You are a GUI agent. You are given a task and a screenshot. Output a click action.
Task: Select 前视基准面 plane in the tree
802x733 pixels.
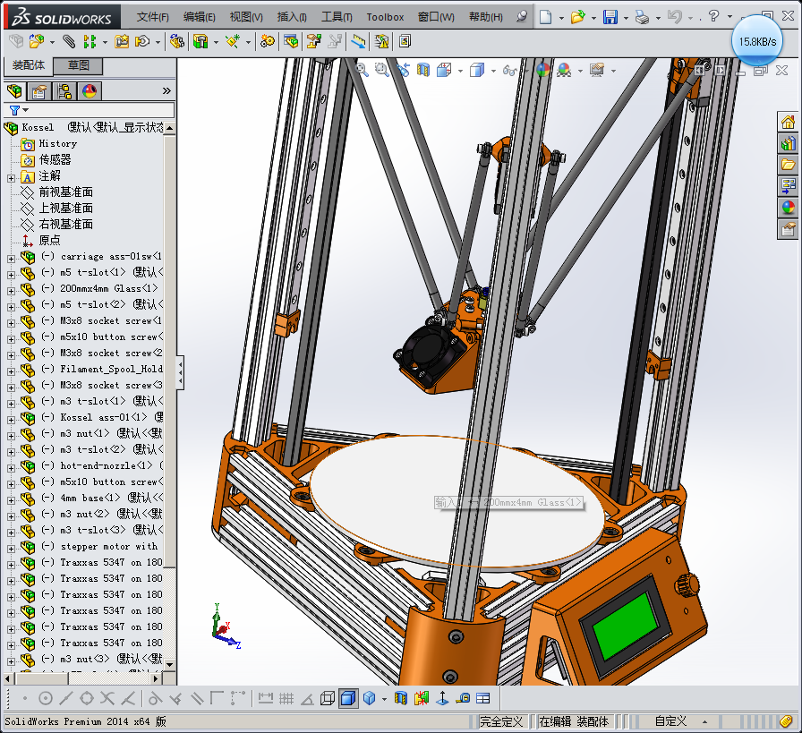(65, 192)
